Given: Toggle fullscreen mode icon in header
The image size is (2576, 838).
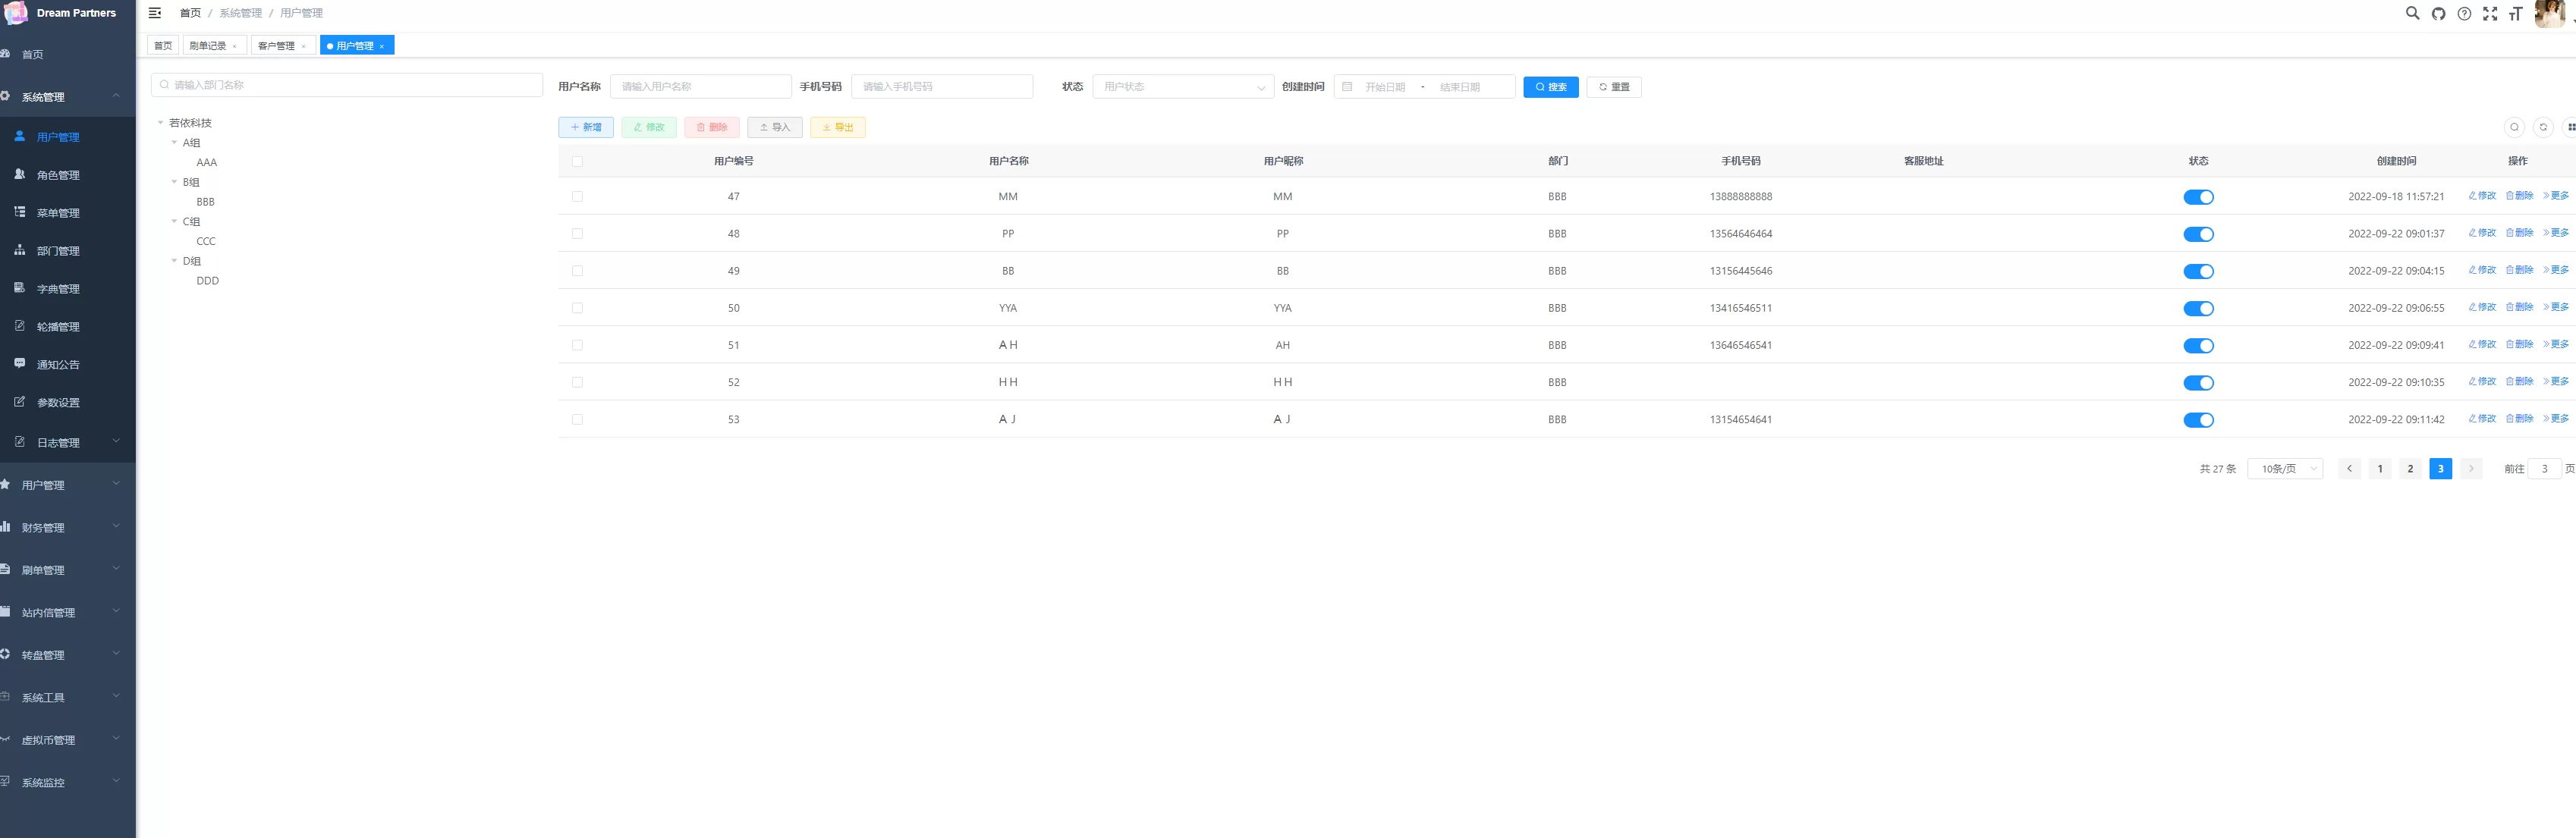Looking at the screenshot, I should [x=2490, y=13].
